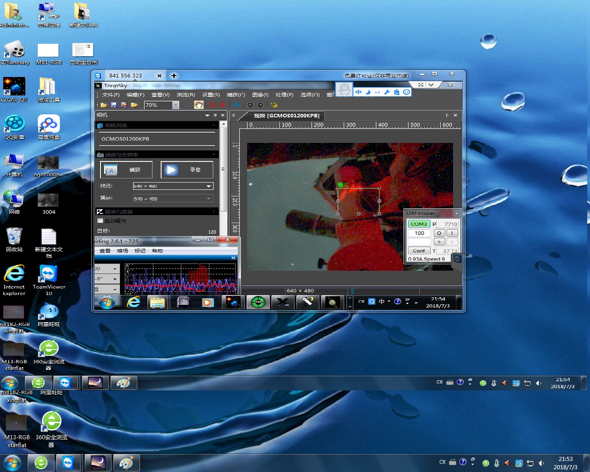The image size is (590, 472).
Task: Toggle the COM3 connection in DXFocuser
Action: tap(419, 224)
